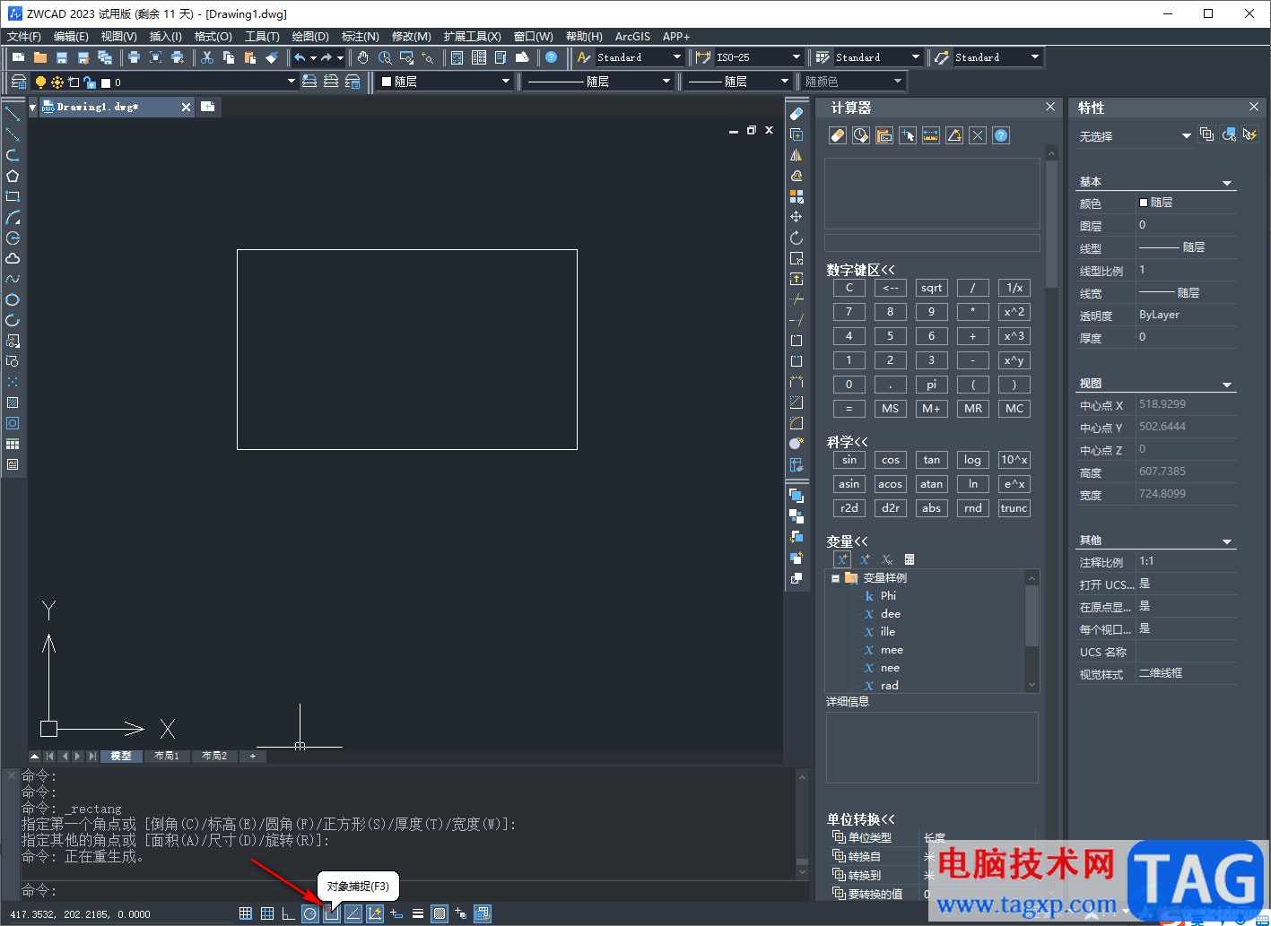This screenshot has height=926, width=1271.
Task: Open the 绘图(D) menu
Action: (x=310, y=37)
